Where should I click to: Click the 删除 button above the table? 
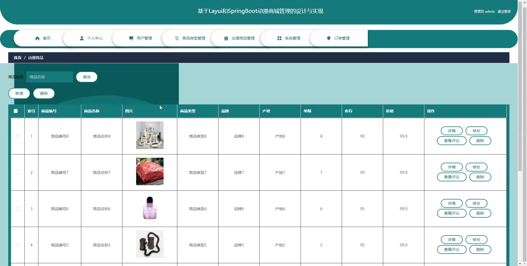(44, 93)
